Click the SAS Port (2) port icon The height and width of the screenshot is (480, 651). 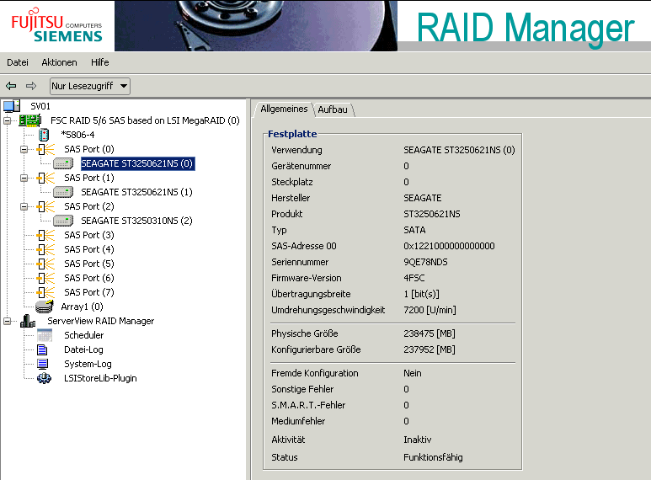point(45,206)
